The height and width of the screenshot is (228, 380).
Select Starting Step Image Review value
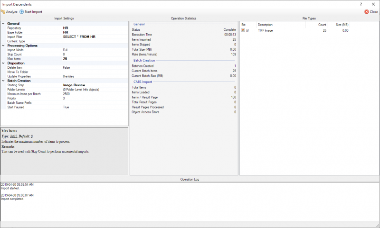coord(74,85)
